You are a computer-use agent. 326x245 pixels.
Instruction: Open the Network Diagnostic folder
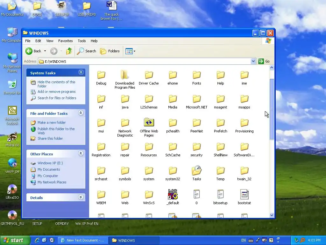125,123
